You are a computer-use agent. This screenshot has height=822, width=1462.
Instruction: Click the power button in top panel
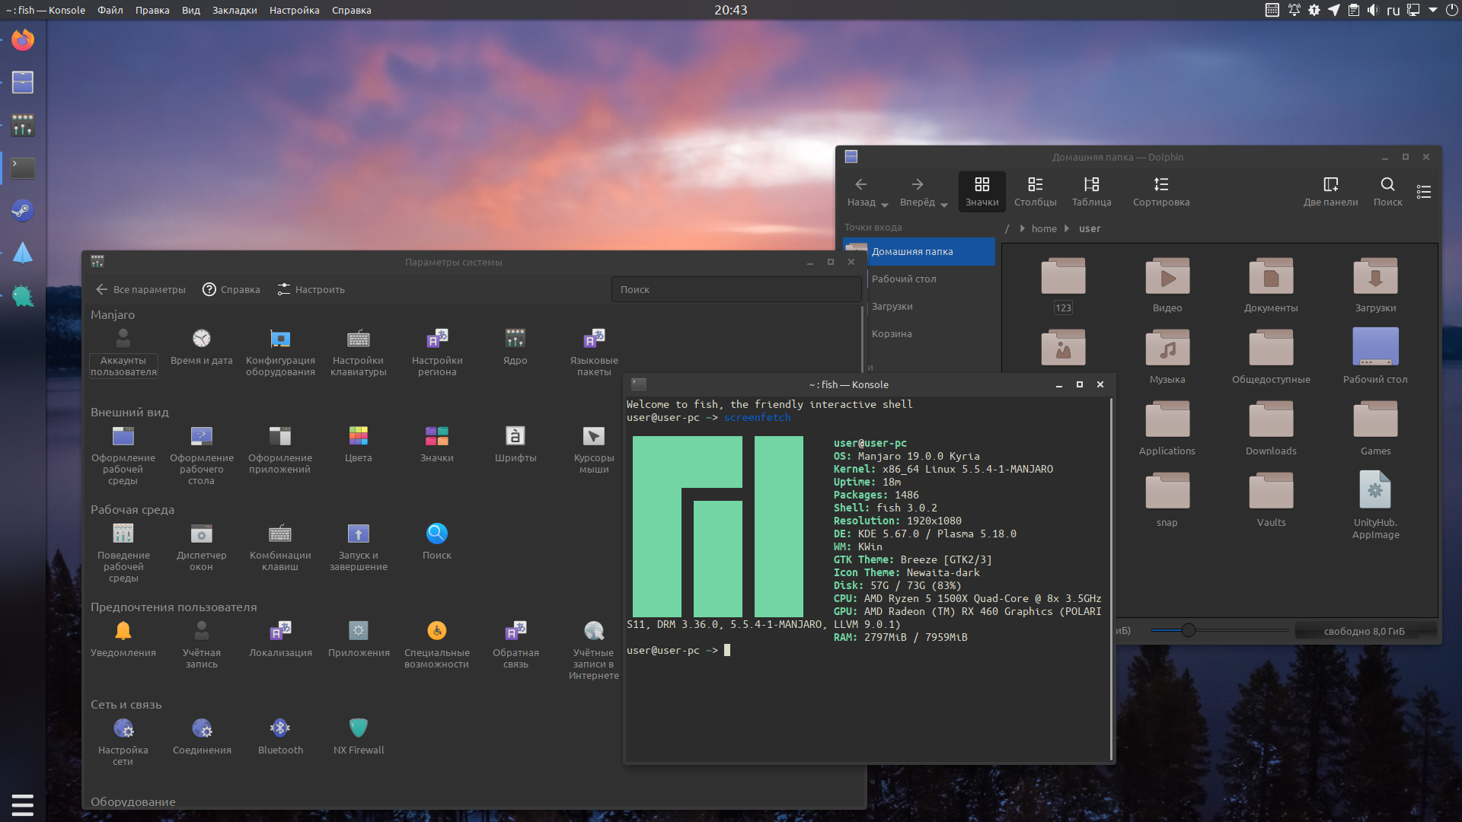click(1452, 10)
